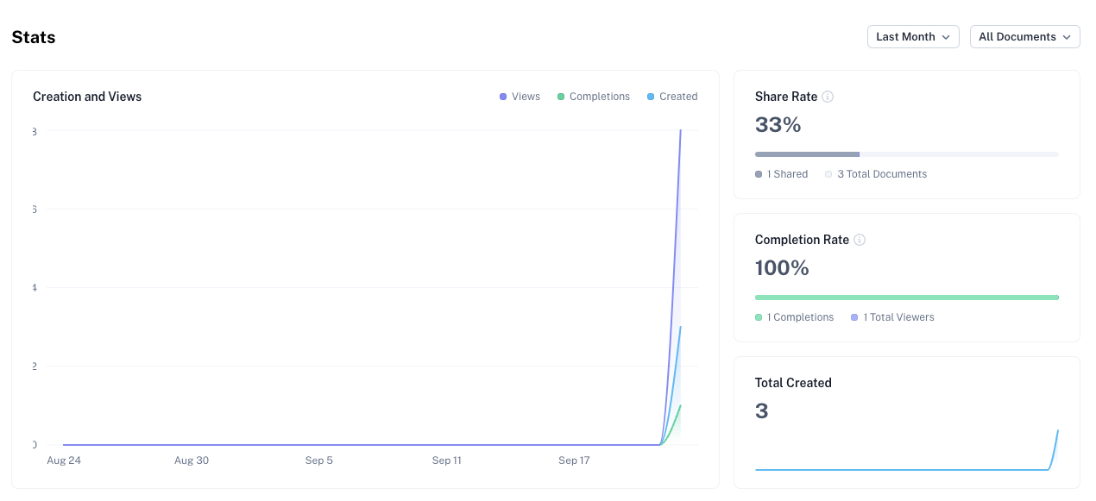The width and height of the screenshot is (1096, 501).
Task: Select the Stats page heading
Action: pos(33,37)
